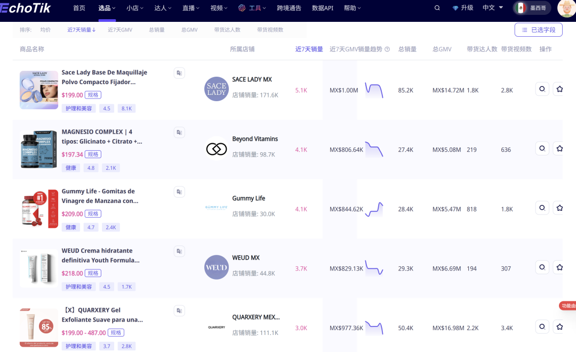Expand the 选品 dropdown menu
Viewport: 576px width, 352px height.
107,8
